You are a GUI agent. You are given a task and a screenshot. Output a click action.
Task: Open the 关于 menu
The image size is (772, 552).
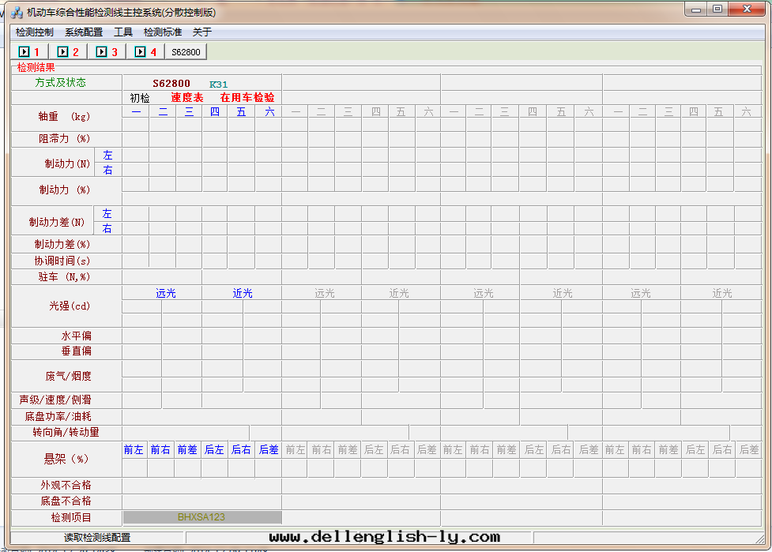[x=202, y=32]
